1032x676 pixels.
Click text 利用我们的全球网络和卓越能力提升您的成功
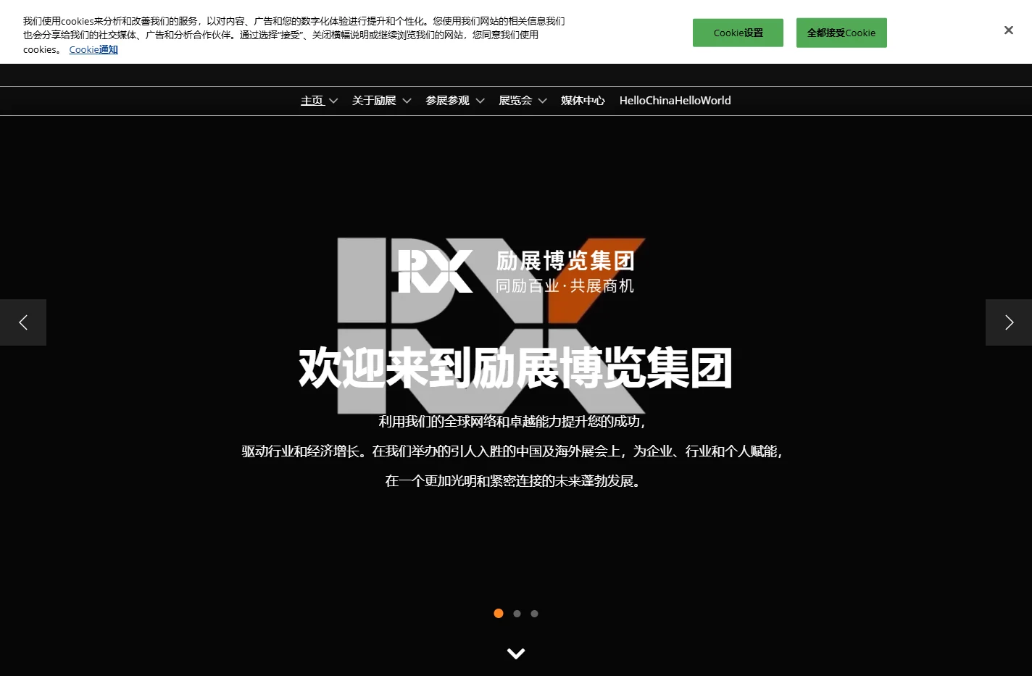[512, 422]
